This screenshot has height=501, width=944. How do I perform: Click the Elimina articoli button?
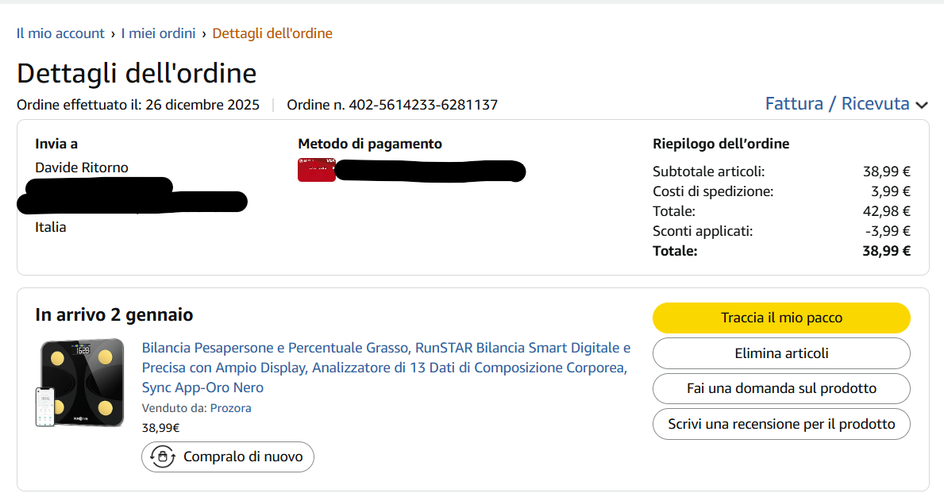781,353
